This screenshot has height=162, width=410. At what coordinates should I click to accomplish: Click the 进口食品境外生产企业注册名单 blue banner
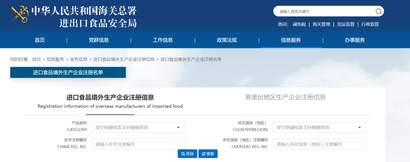pyautogui.click(x=68, y=73)
